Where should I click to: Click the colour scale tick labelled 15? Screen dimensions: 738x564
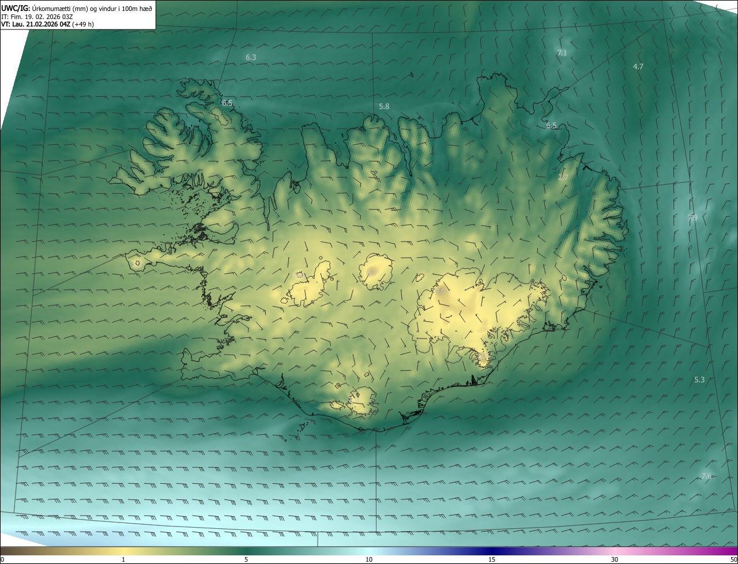pos(492,559)
